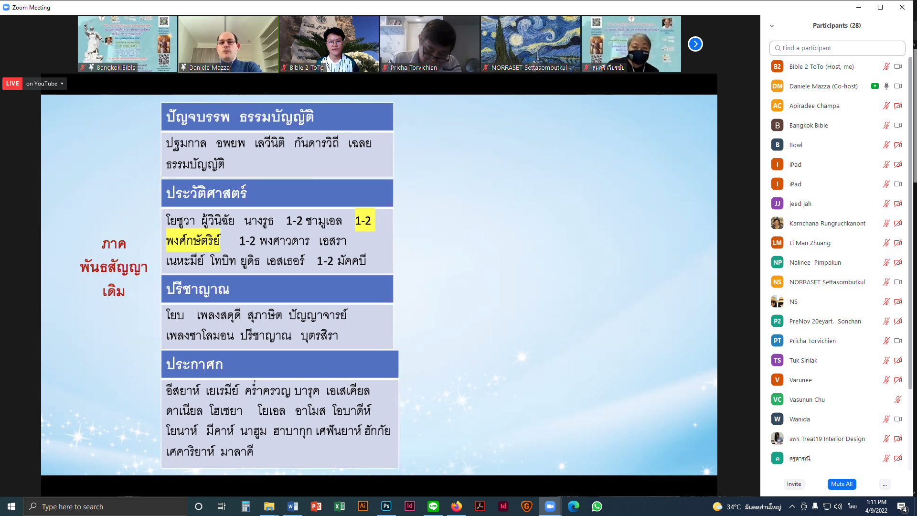This screenshot has height=516, width=917.
Task: Open PowerPoint from taskbar
Action: click(x=316, y=506)
